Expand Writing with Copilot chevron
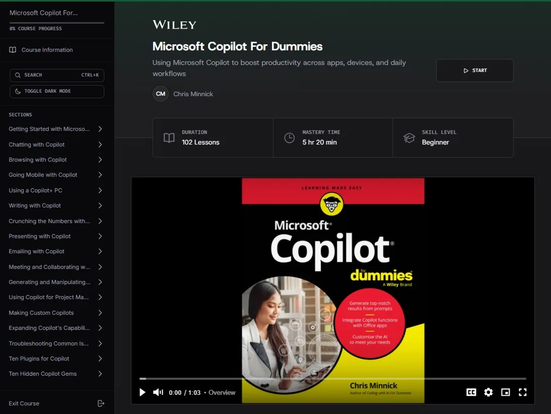This screenshot has width=551, height=414. point(100,205)
